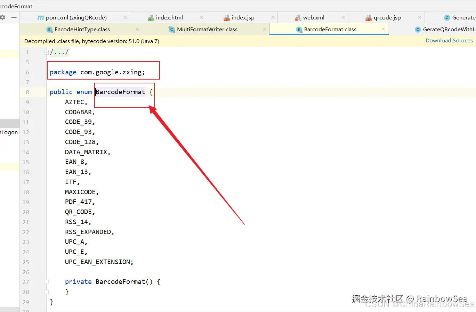Close the index.jsp tab
The height and width of the screenshot is (312, 476).
273,17
